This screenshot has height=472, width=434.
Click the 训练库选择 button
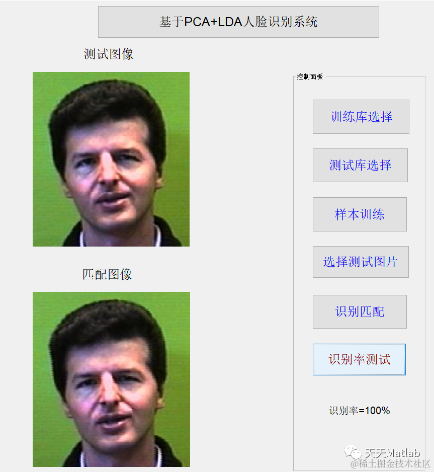point(361,117)
